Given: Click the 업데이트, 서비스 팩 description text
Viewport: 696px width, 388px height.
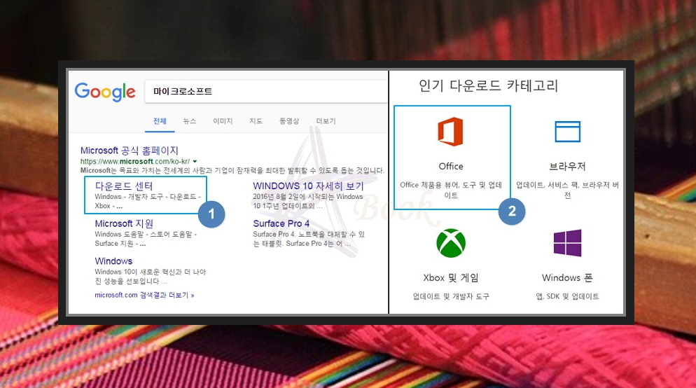Looking at the screenshot, I should click(567, 190).
